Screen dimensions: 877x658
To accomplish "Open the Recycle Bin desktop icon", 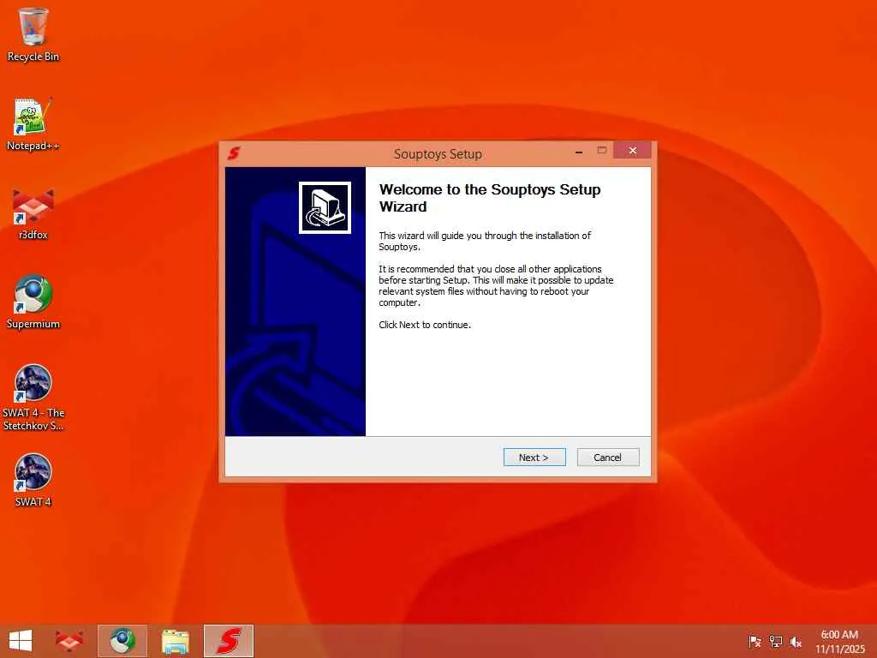I will [33, 34].
